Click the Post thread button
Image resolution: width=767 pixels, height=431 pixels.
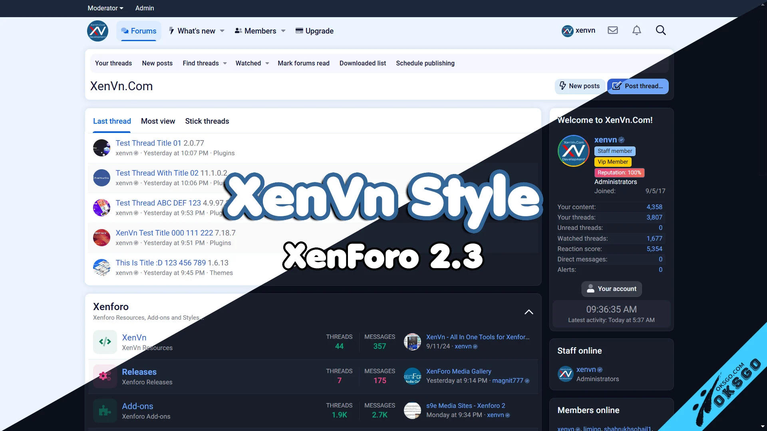[x=638, y=86]
